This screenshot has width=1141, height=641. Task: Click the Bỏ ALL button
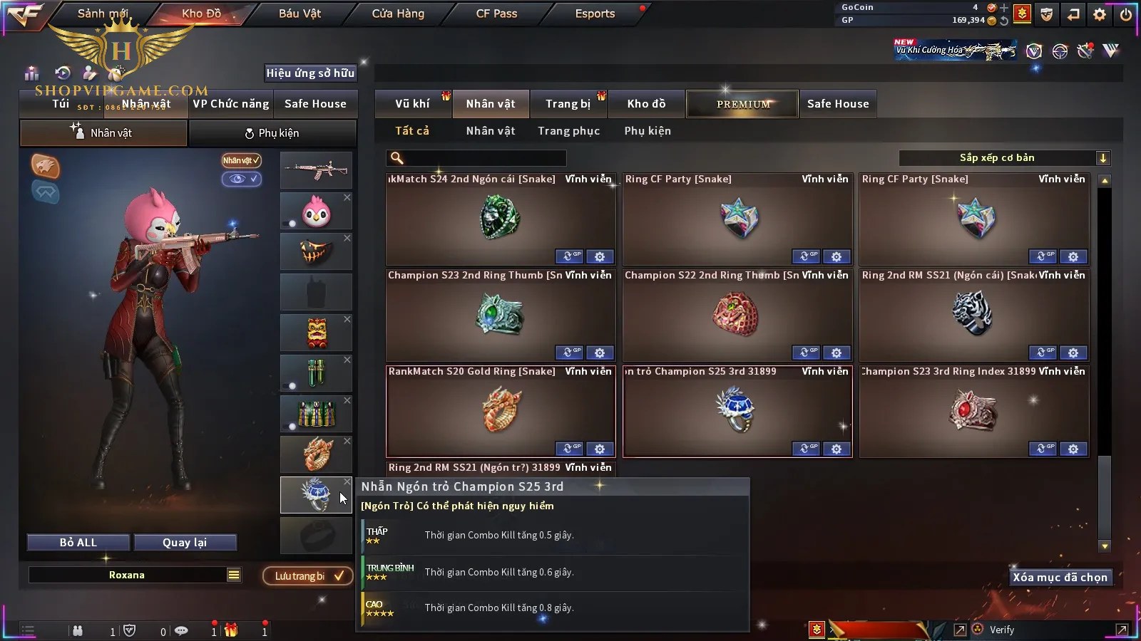click(x=78, y=543)
